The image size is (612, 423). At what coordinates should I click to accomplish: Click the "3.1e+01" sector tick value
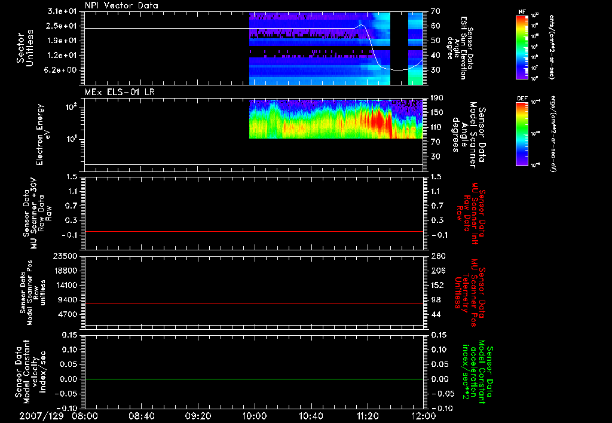click(62, 11)
